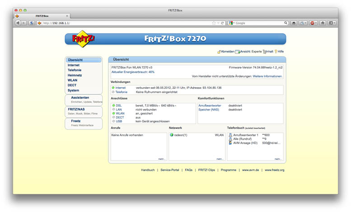Open the Freetz Webinterface panel
Image resolution: width=351 pixels, height=212 pixels.
click(x=83, y=123)
